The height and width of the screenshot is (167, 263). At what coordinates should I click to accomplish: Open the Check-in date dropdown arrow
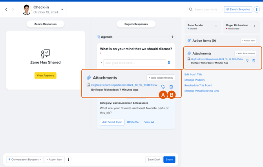click(62, 9)
